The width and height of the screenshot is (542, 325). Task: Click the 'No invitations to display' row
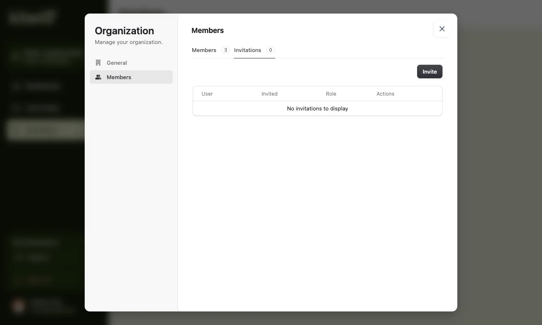(317, 108)
